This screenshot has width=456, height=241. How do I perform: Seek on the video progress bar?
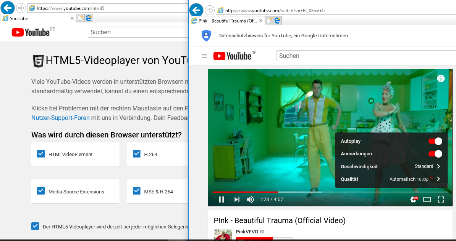(x=330, y=192)
